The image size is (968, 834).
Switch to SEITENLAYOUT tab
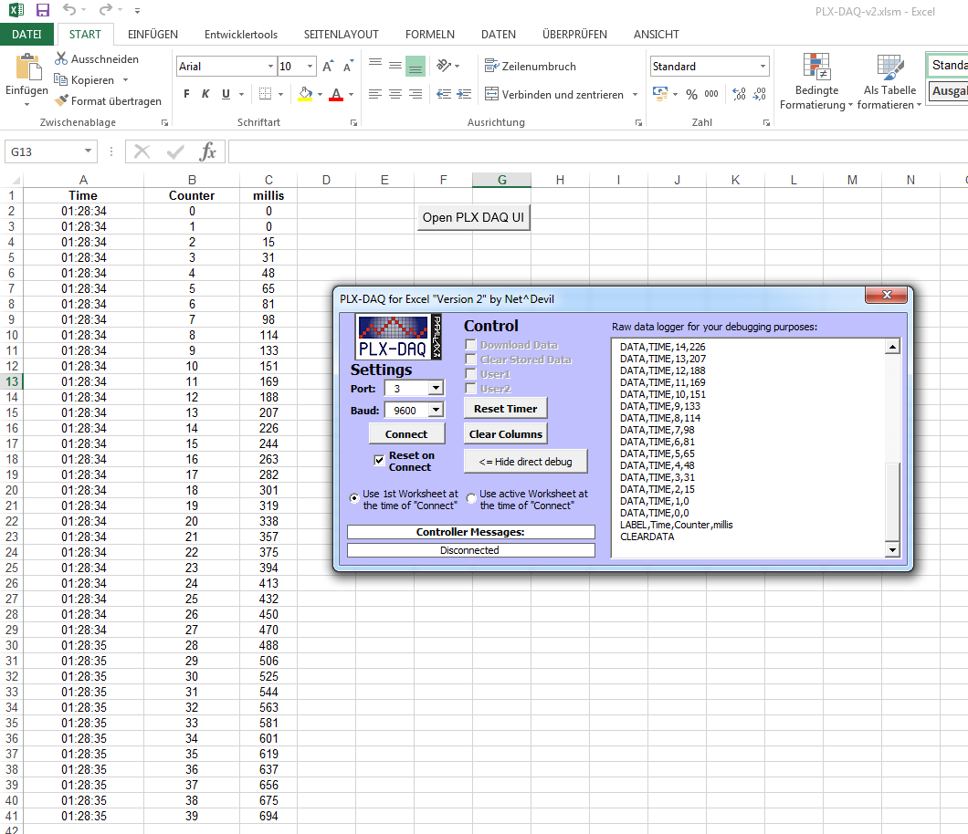point(341,35)
